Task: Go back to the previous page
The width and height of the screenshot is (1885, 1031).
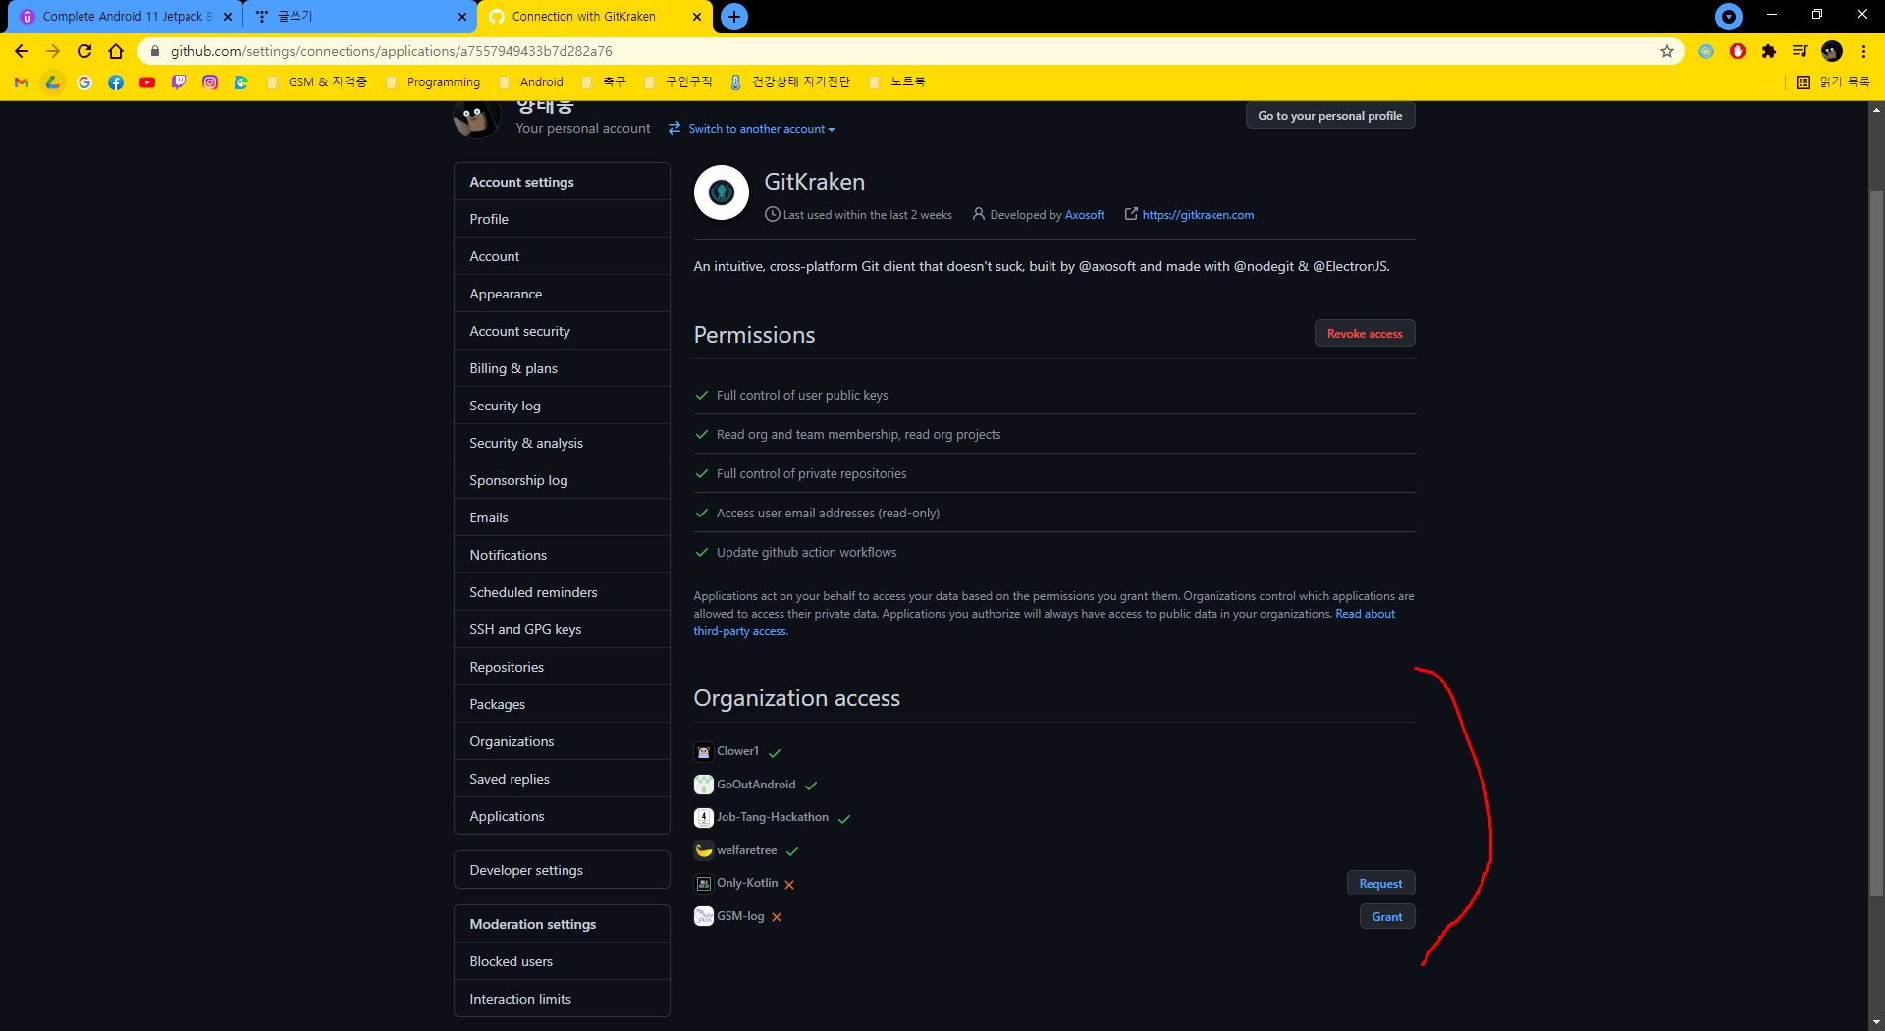Action: point(22,51)
